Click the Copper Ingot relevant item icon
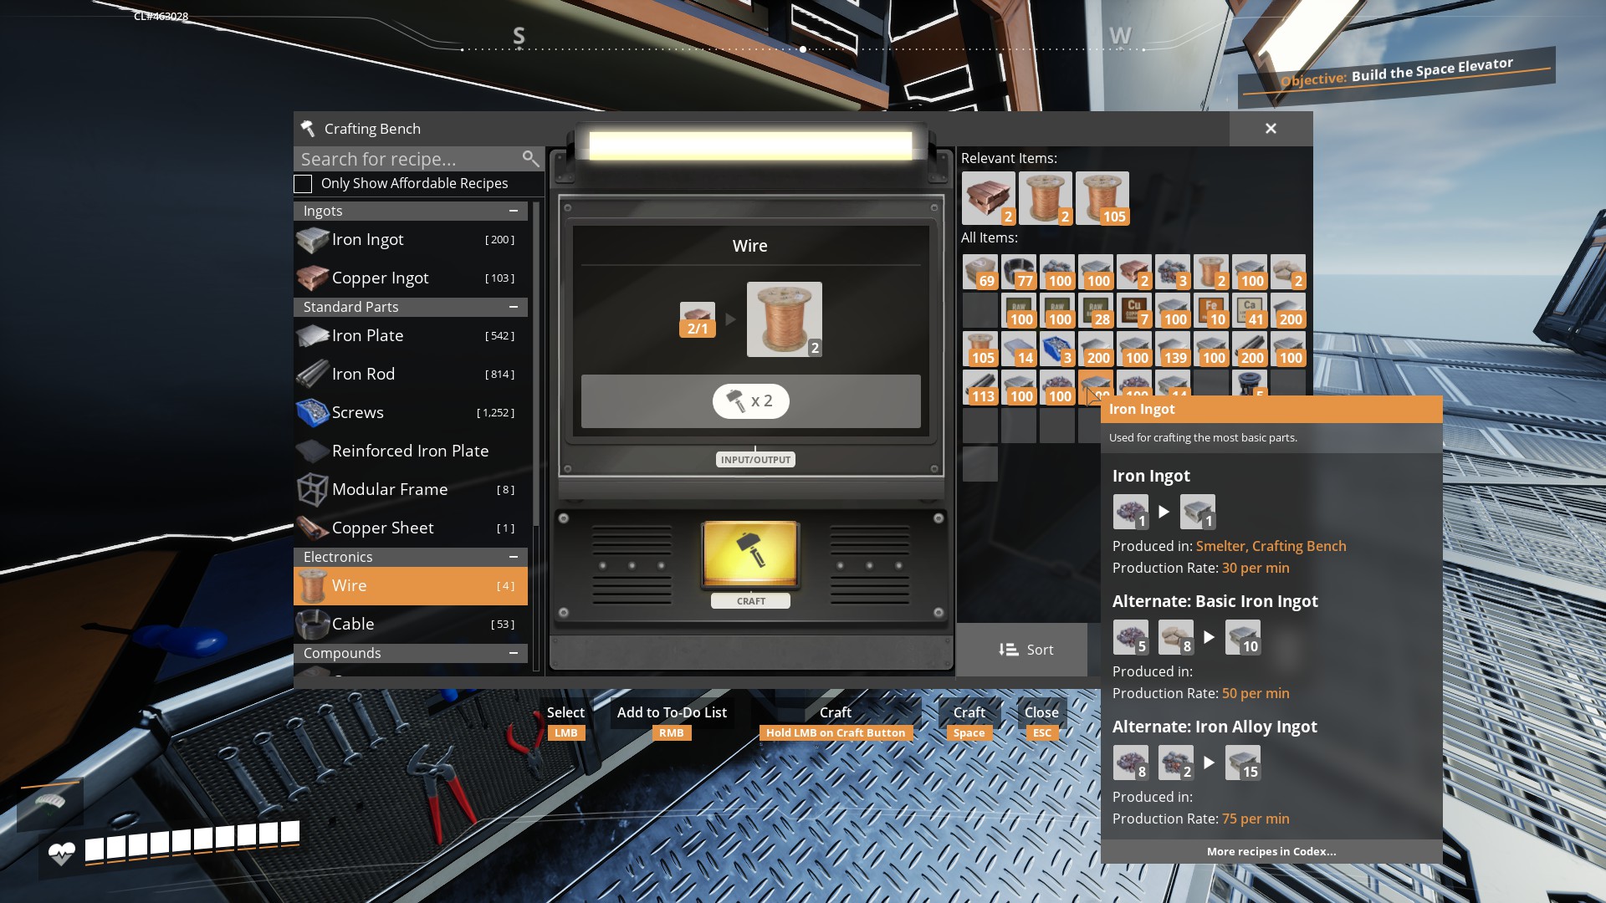The height and width of the screenshot is (903, 1606). (988, 198)
